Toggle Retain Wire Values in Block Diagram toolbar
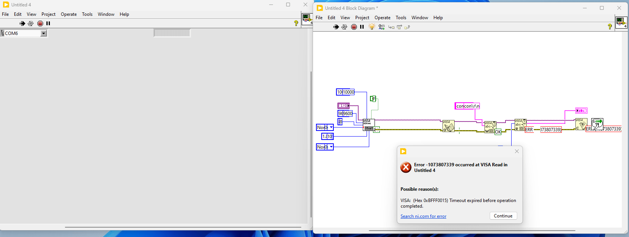The height and width of the screenshot is (237, 629). tap(382, 27)
